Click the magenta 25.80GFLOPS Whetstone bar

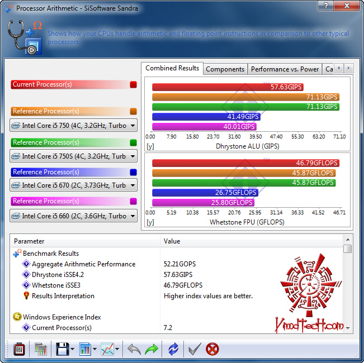tap(203, 203)
